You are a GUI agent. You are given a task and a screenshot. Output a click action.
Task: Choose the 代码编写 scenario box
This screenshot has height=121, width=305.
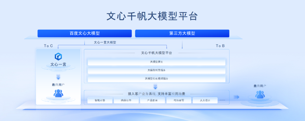tap(179, 100)
